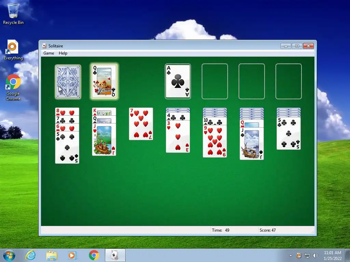Show hidden system tray icons
This screenshot has width=350, height=262.
291,256
